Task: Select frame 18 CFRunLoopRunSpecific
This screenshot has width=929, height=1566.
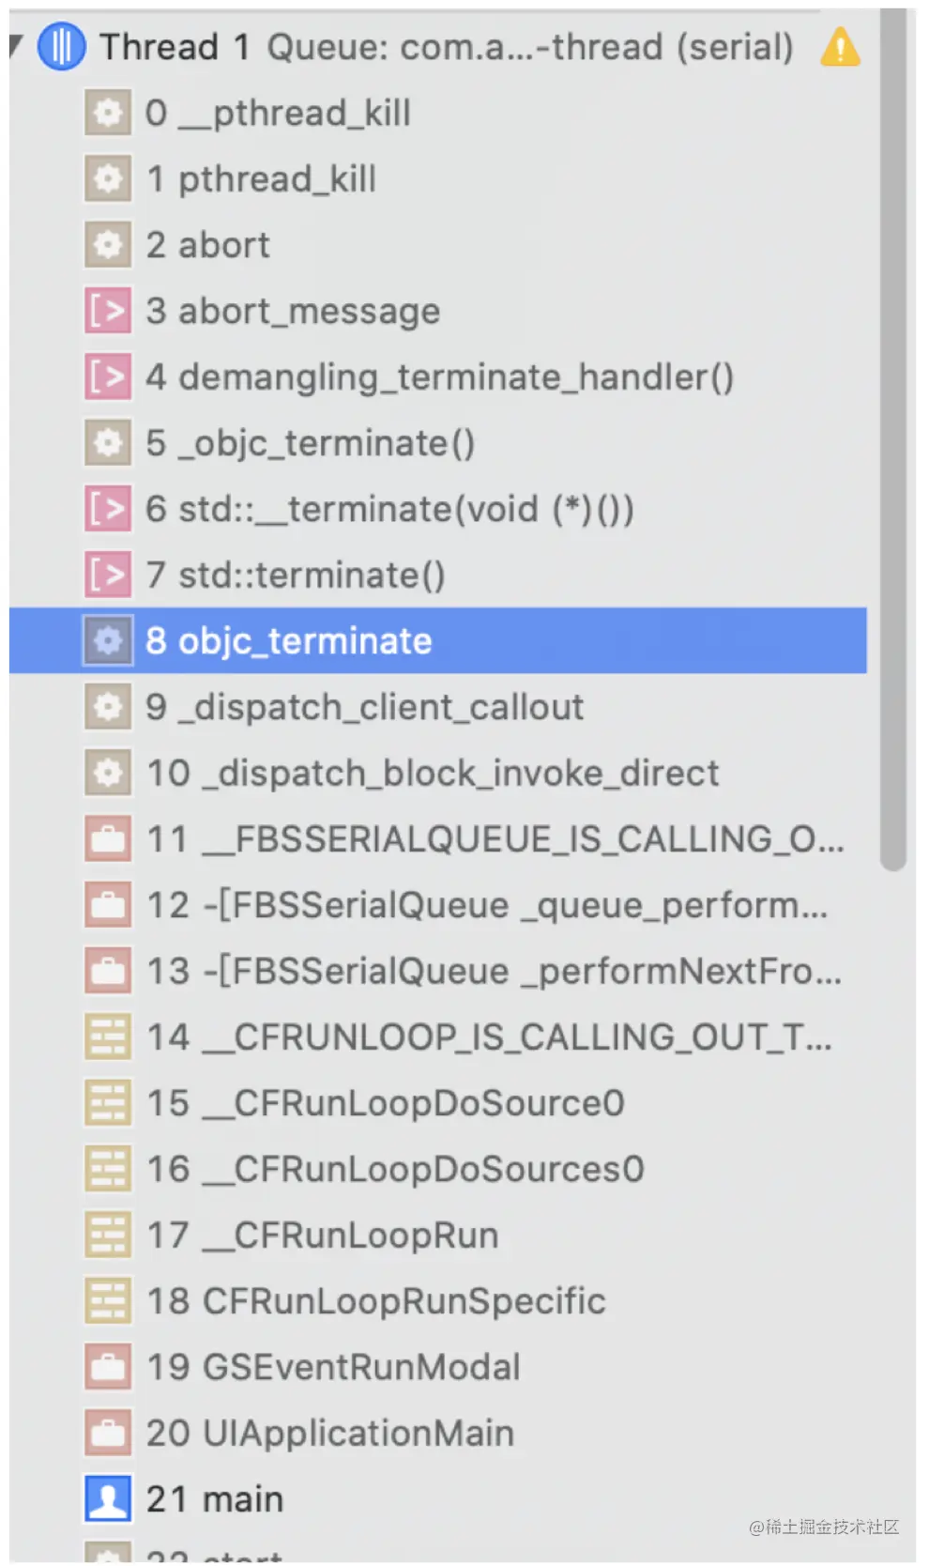Action: tap(437, 1300)
